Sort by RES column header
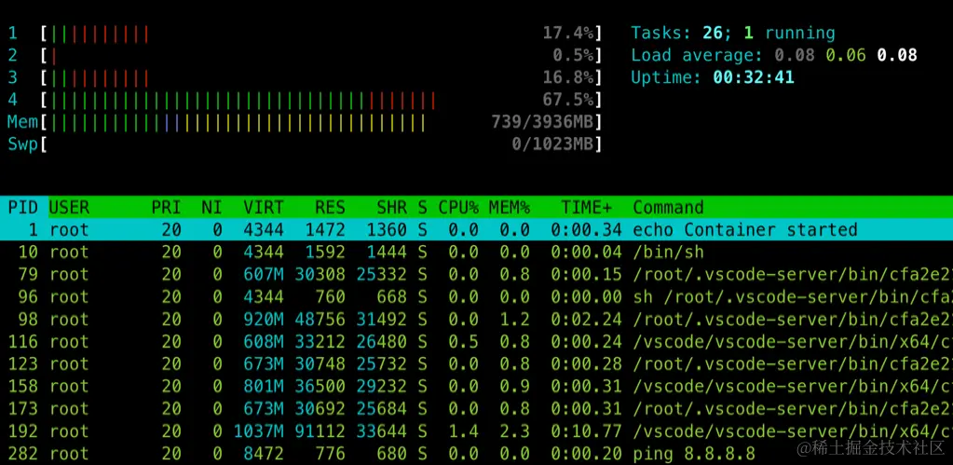 pos(330,207)
